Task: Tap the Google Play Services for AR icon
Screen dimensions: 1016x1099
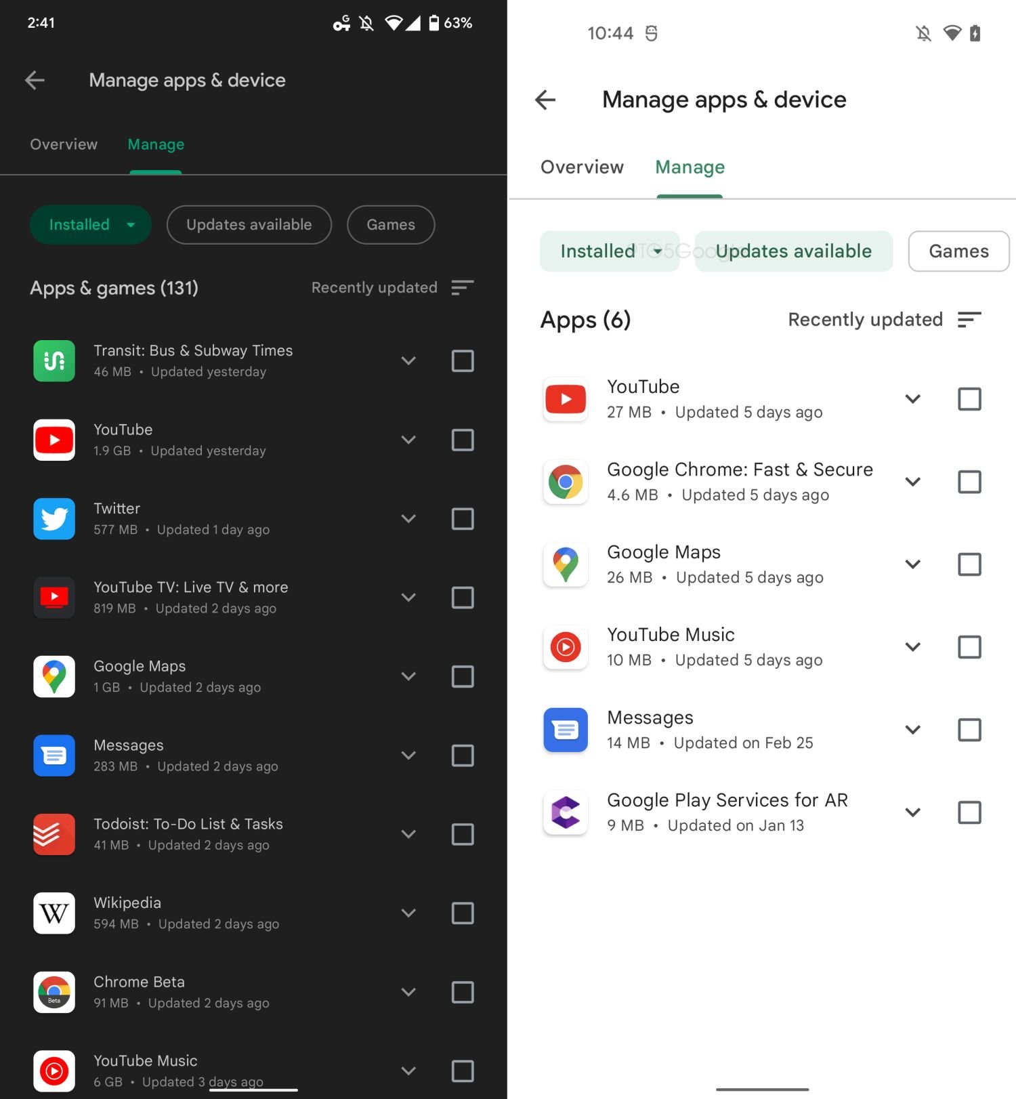Action: (566, 812)
